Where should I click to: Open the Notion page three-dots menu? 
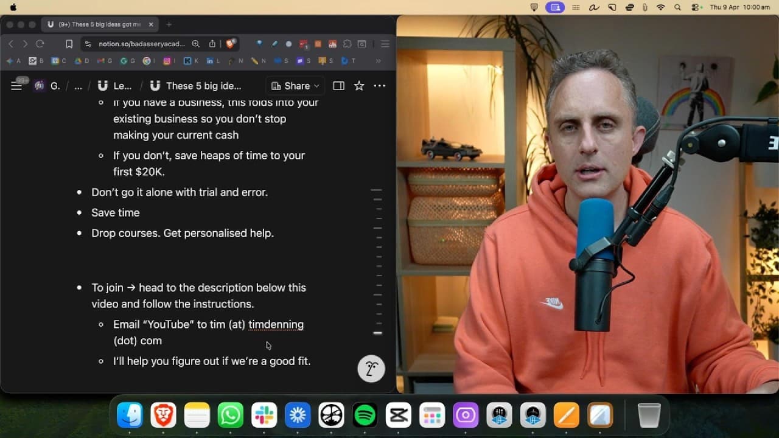[x=379, y=86]
